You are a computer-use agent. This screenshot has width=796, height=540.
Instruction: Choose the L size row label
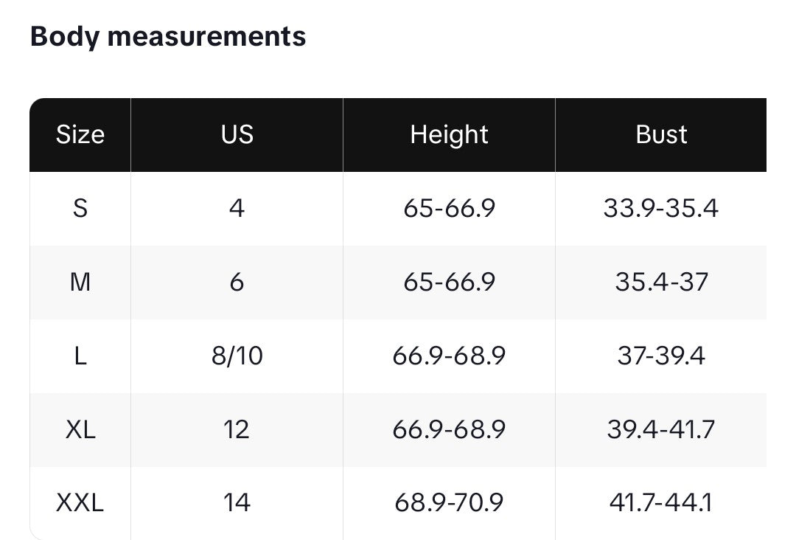pyautogui.click(x=80, y=356)
